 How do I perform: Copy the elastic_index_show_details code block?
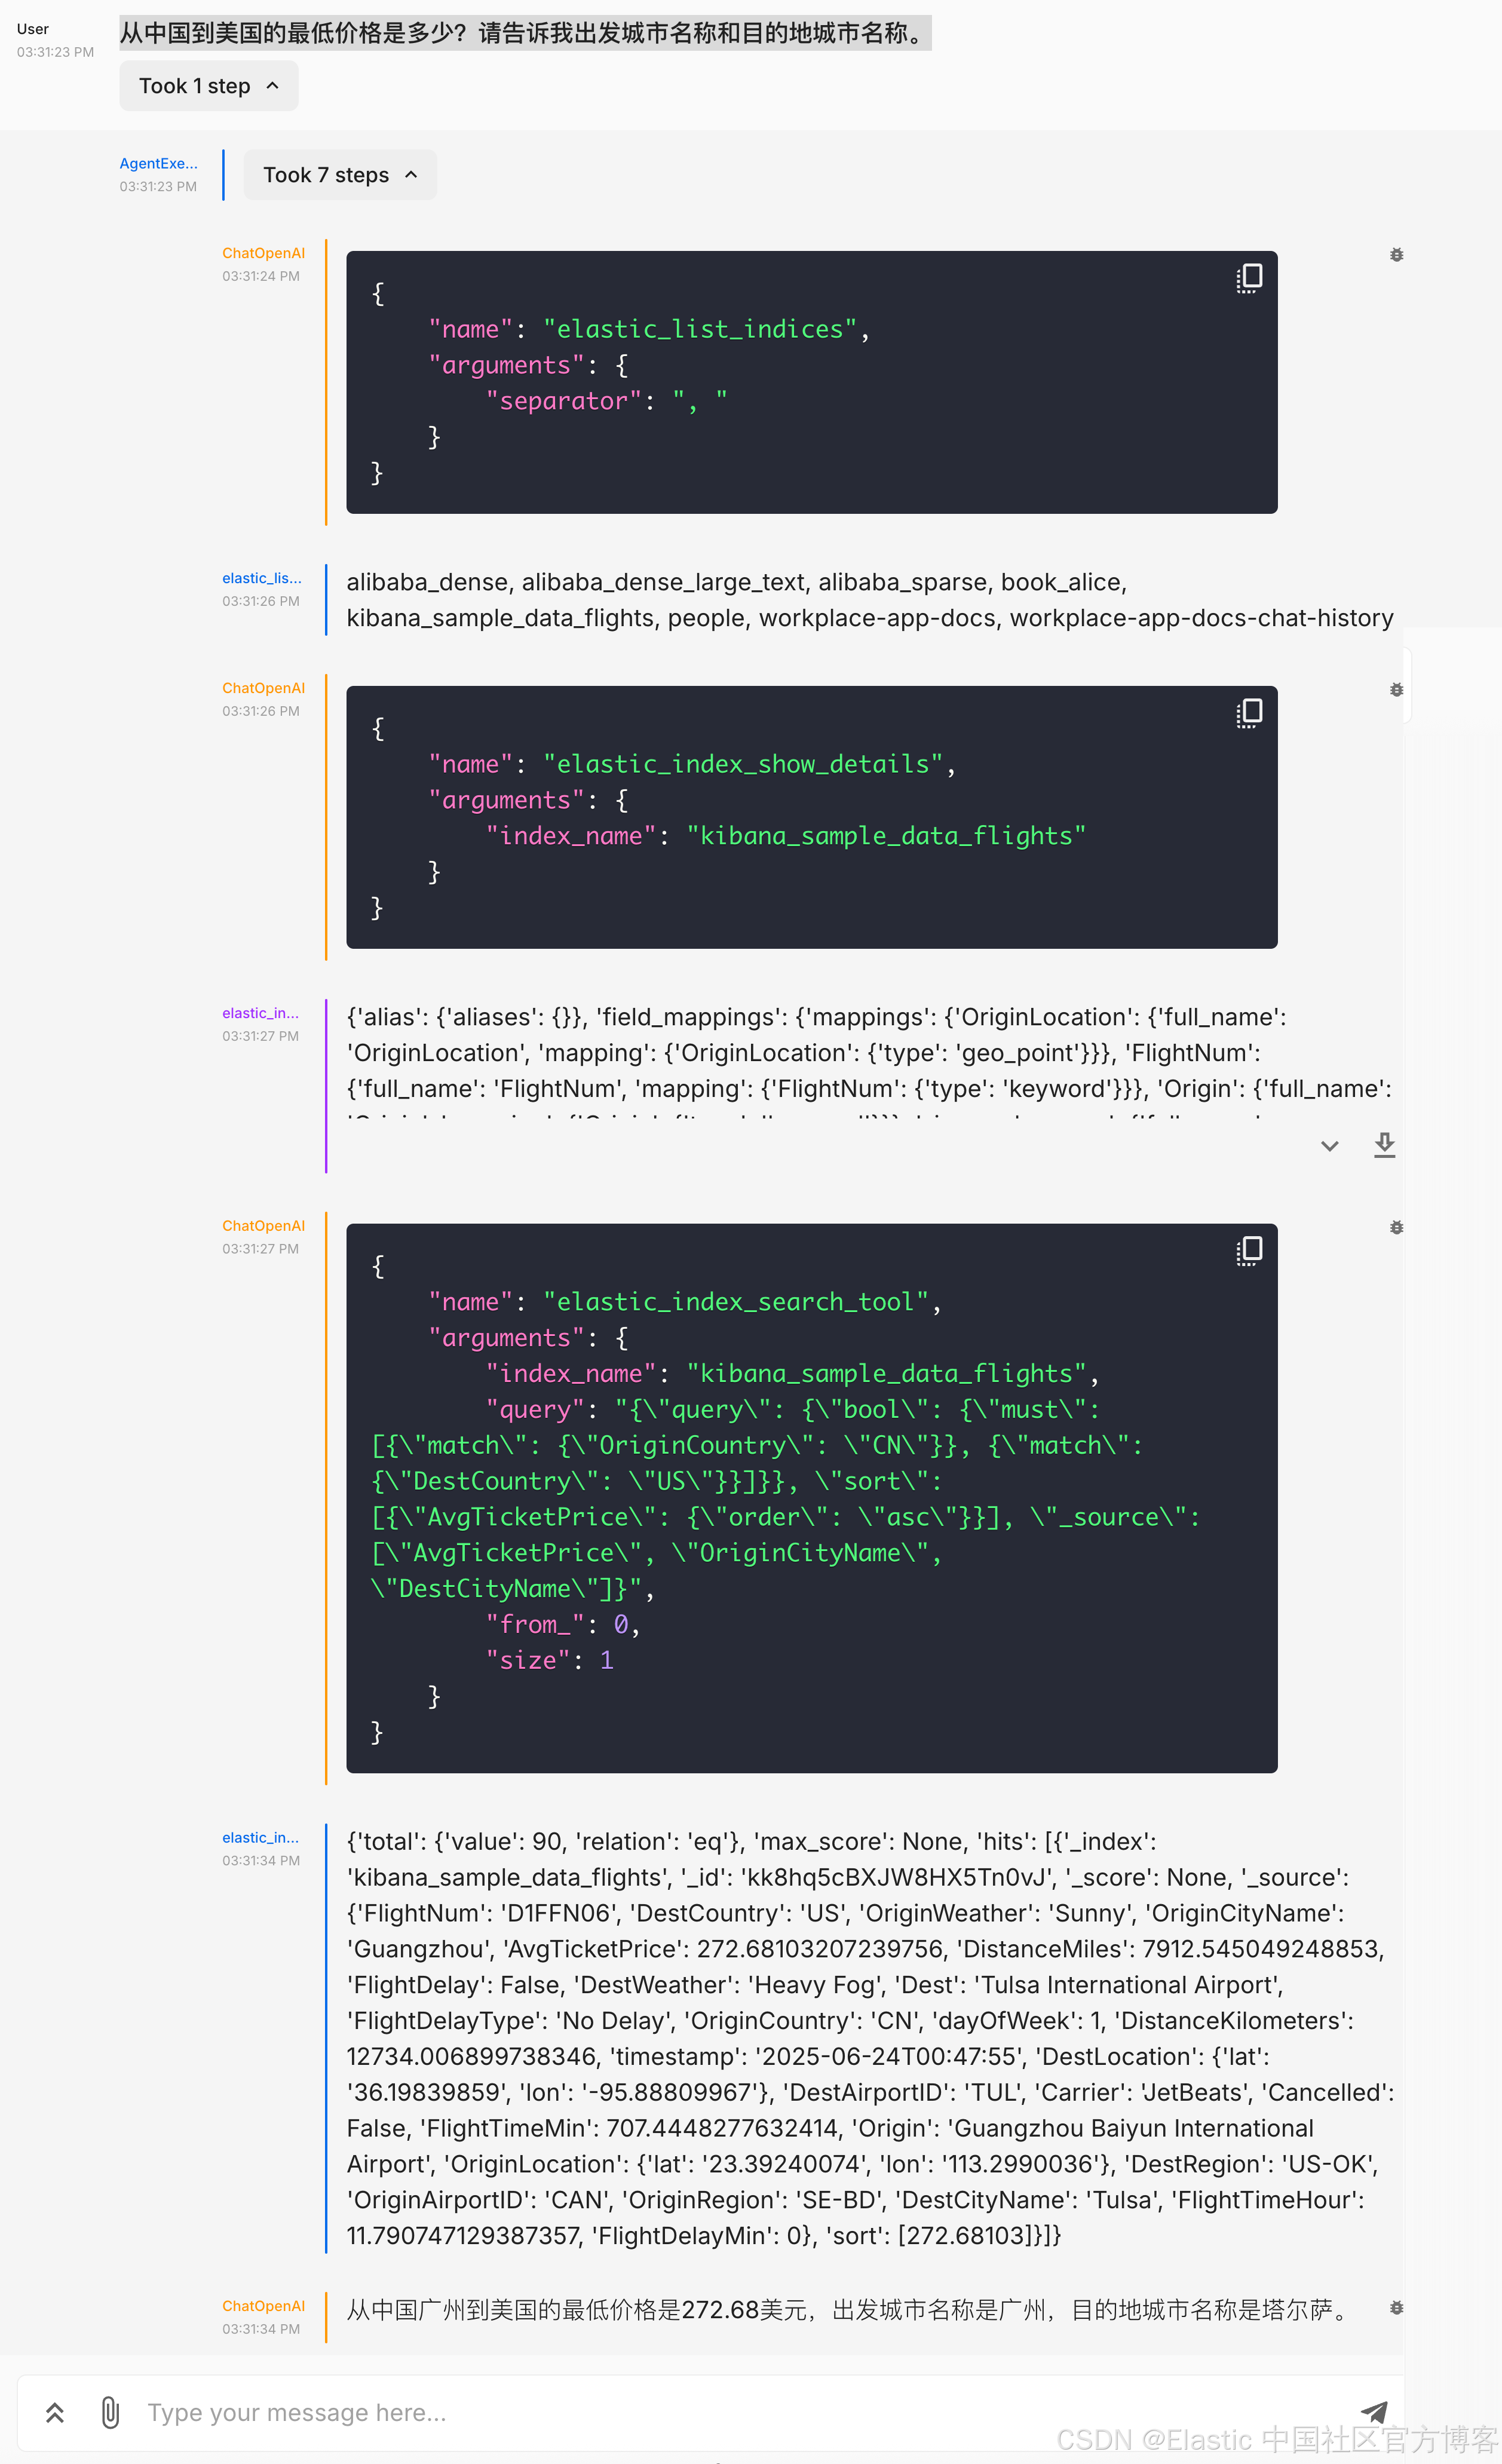1249,713
